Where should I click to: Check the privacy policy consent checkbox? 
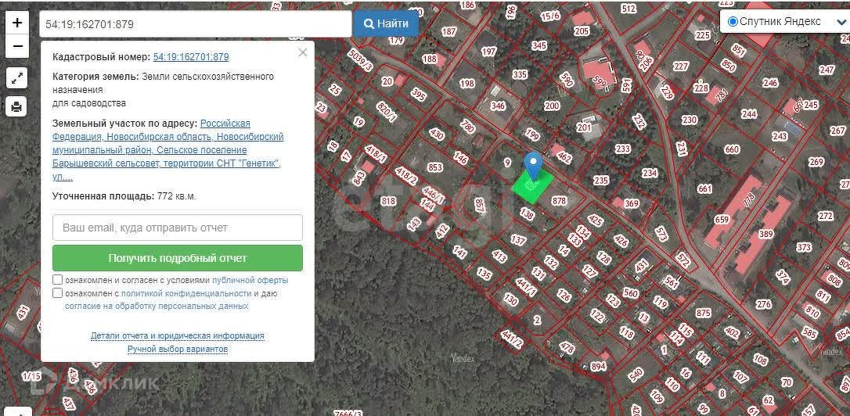click(57, 293)
